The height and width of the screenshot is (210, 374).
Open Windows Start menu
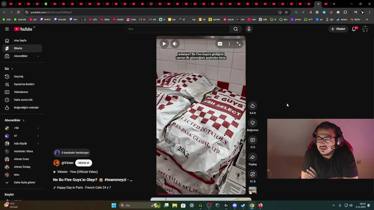pos(114,205)
